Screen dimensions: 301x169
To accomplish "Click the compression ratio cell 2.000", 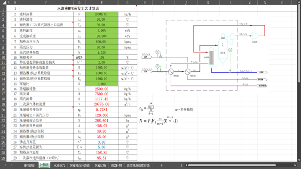I will click(x=102, y=84).
